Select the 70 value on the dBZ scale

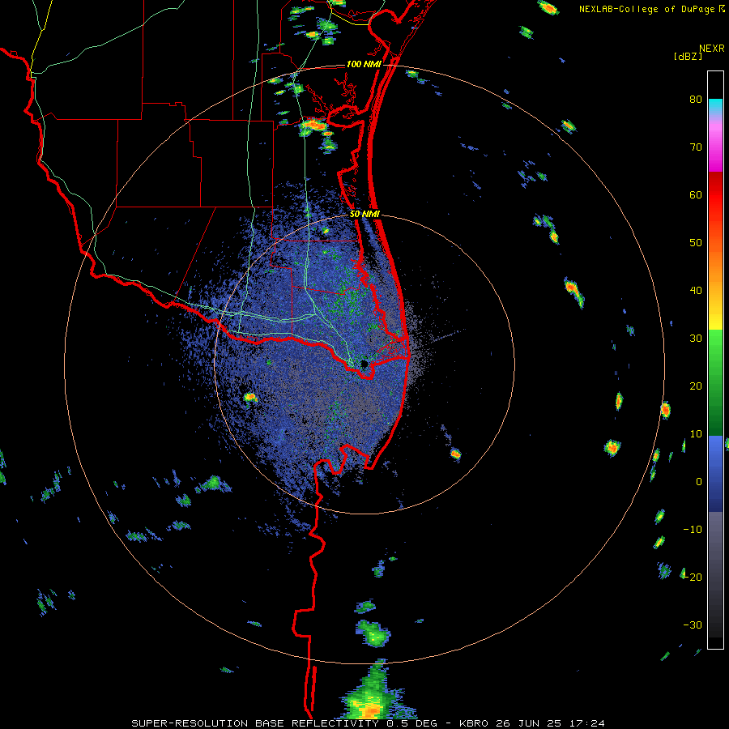coord(696,147)
